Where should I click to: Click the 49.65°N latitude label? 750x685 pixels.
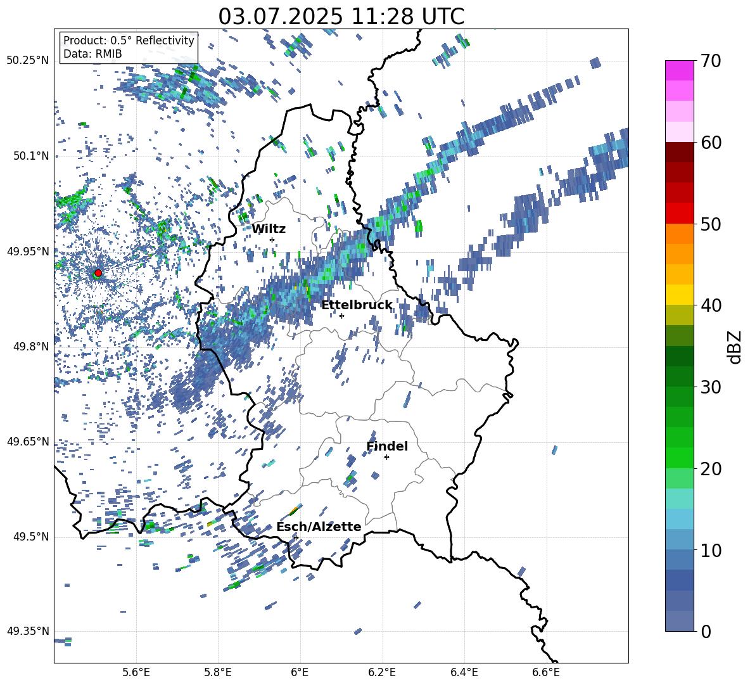pyautogui.click(x=28, y=442)
